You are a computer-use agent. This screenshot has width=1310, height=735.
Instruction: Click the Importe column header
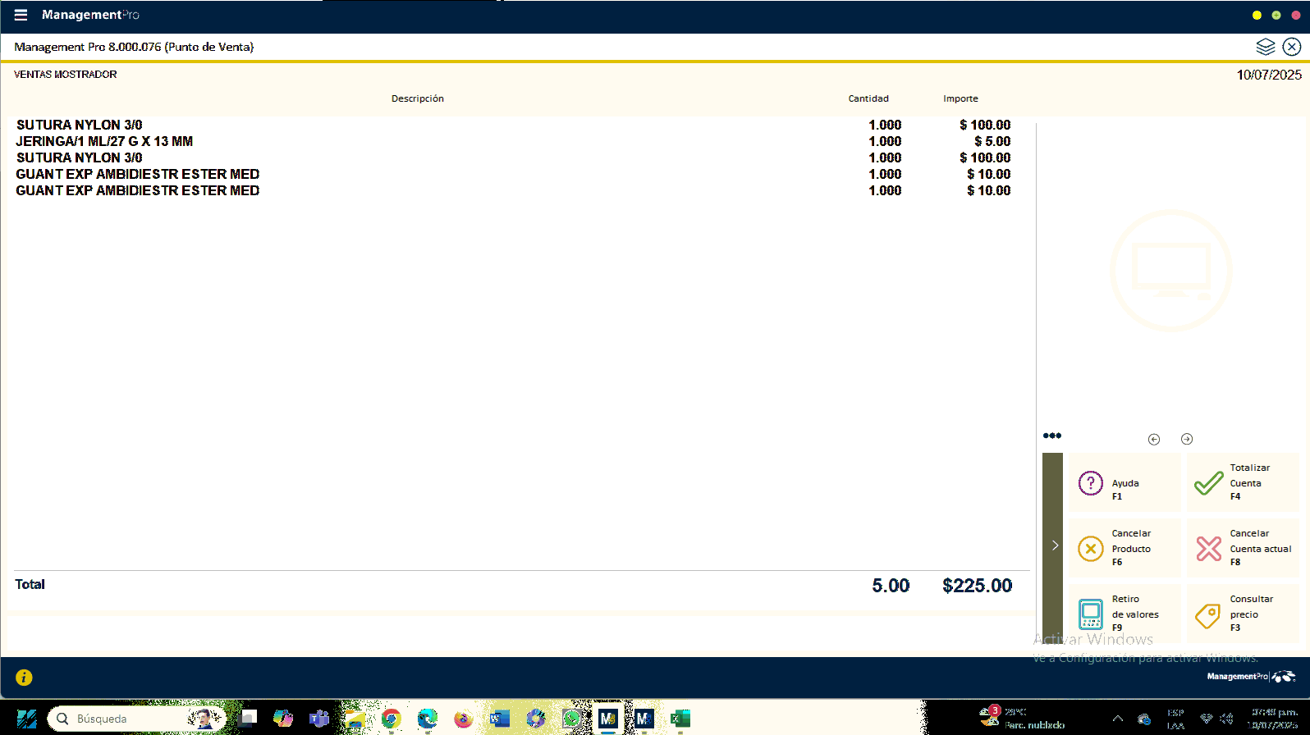[x=960, y=98]
